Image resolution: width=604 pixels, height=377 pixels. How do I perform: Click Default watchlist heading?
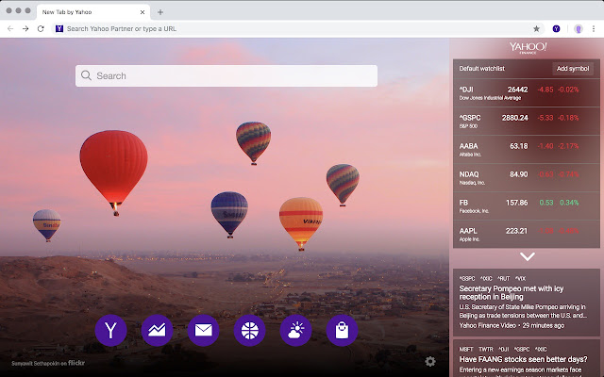(482, 69)
